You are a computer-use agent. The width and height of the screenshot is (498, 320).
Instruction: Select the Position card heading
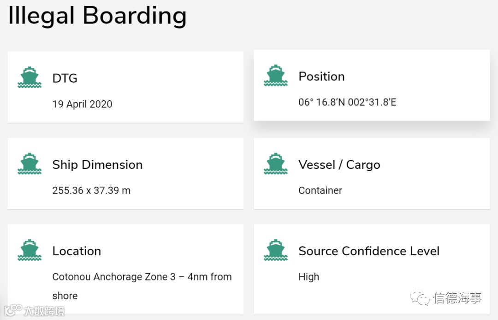pos(321,76)
